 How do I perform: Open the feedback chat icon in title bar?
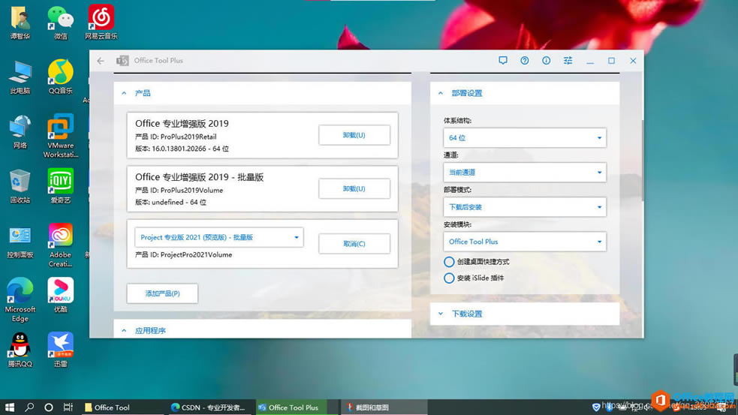point(503,61)
